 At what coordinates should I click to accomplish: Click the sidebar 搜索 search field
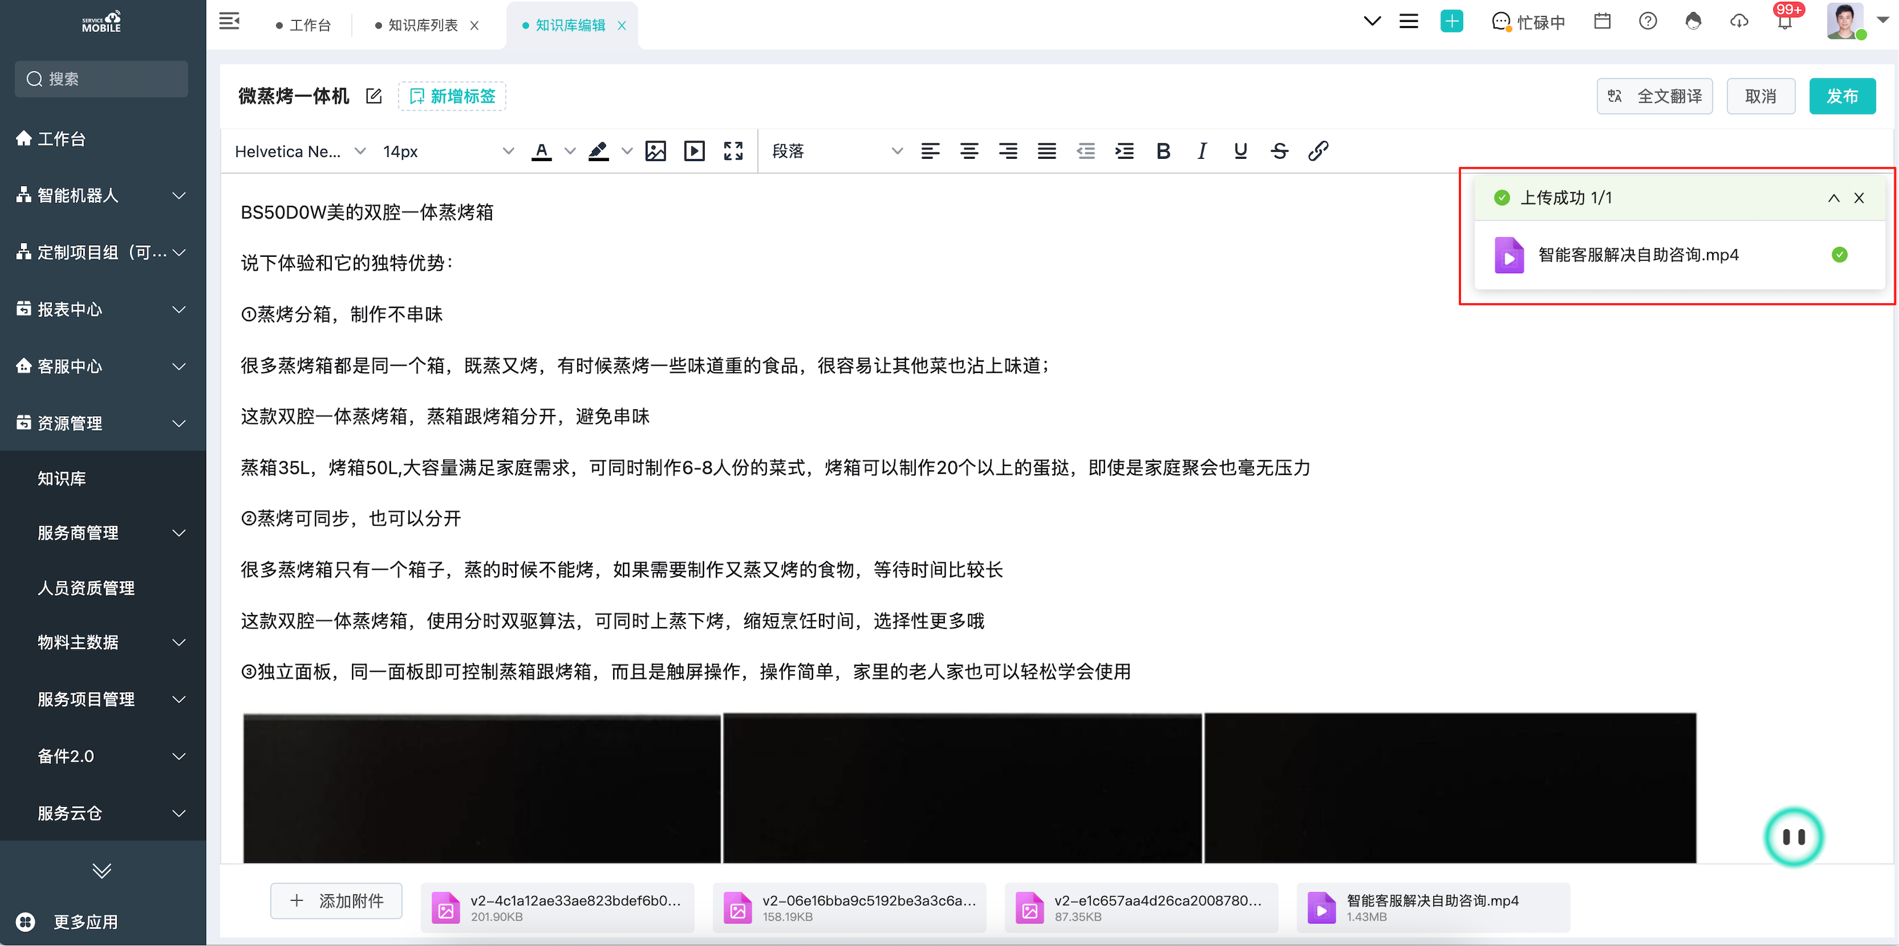(102, 79)
